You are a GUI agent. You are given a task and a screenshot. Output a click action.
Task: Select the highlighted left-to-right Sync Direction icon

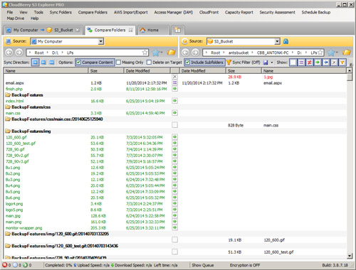coord(35,63)
